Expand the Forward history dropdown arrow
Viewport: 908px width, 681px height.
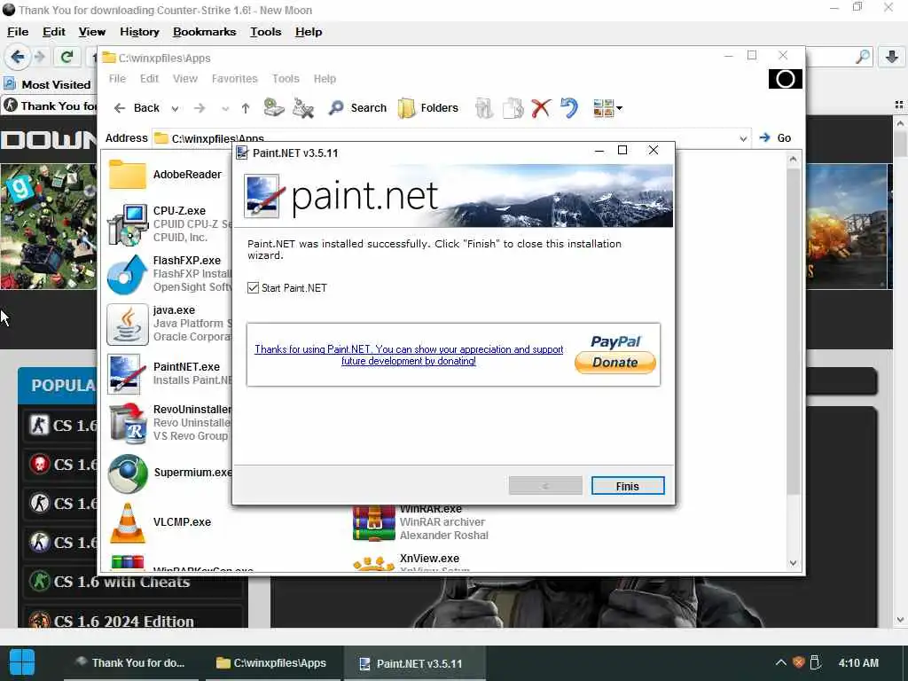tap(225, 108)
